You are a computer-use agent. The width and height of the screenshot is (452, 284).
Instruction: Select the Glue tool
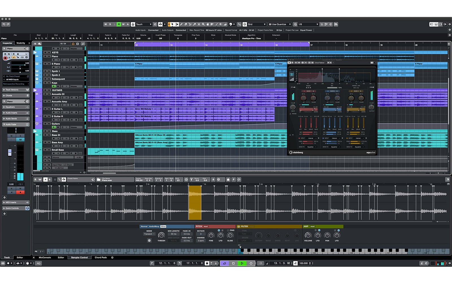(195, 24)
